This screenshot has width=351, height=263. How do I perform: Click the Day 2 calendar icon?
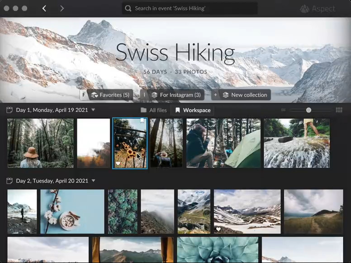point(9,180)
